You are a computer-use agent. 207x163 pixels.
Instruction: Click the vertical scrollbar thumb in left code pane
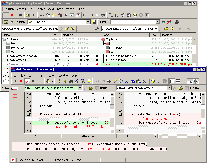[x=112, y=101]
